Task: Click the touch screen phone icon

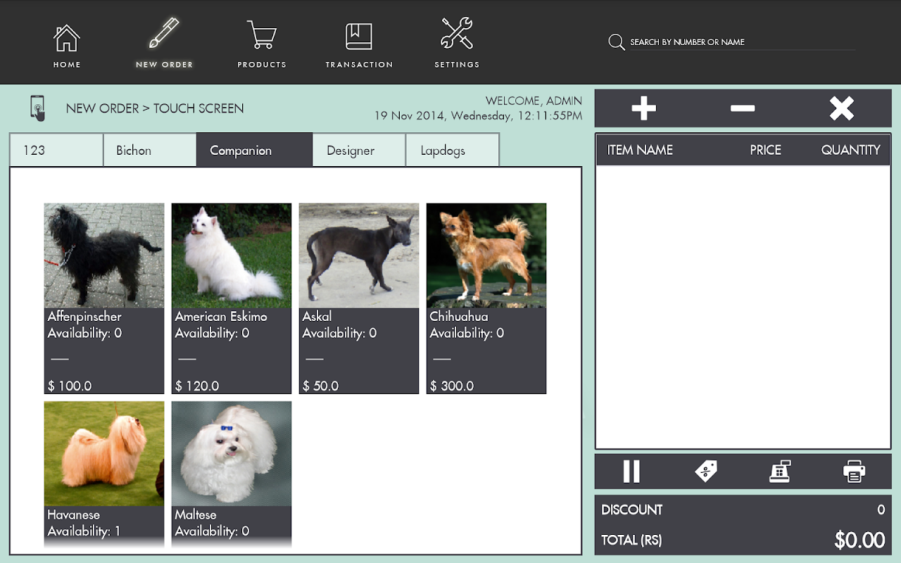Action: click(38, 108)
